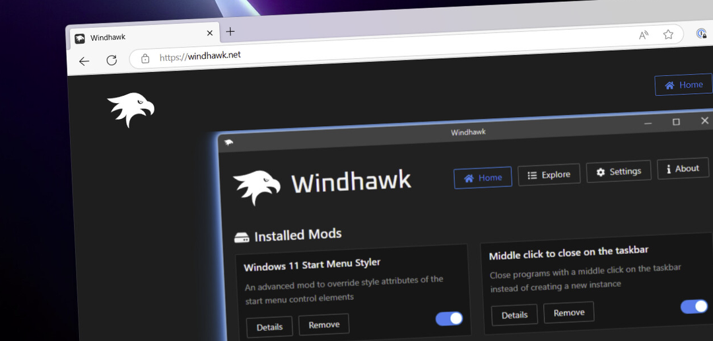Click the Start Menu Styler mod description text
The height and width of the screenshot is (341, 713).
(344, 289)
